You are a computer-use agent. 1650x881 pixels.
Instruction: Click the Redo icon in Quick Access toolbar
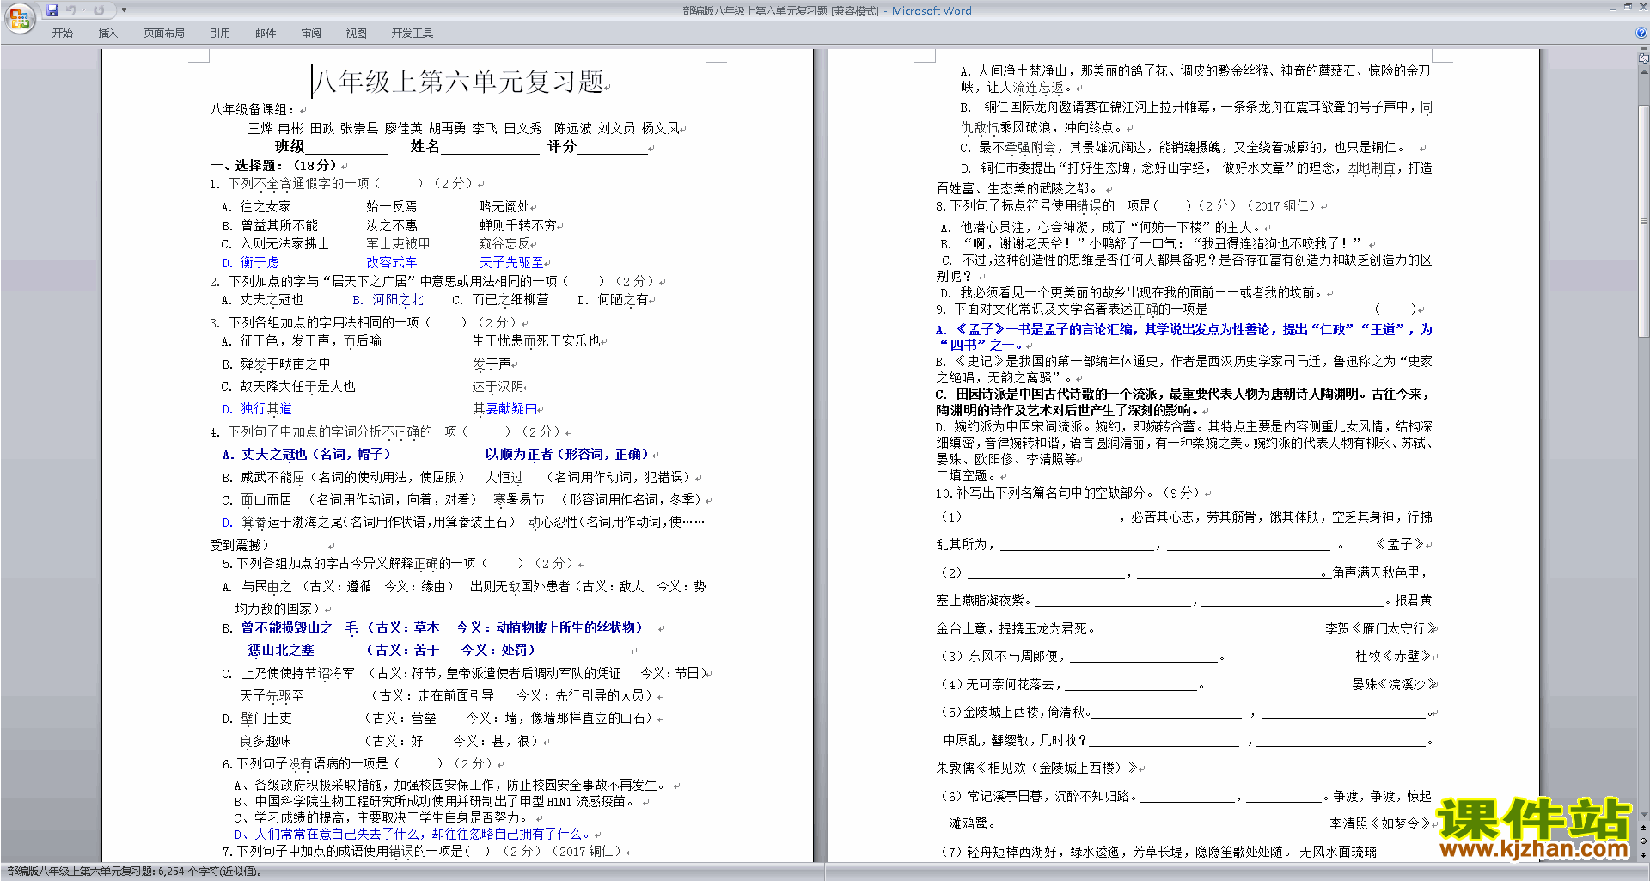tap(99, 10)
